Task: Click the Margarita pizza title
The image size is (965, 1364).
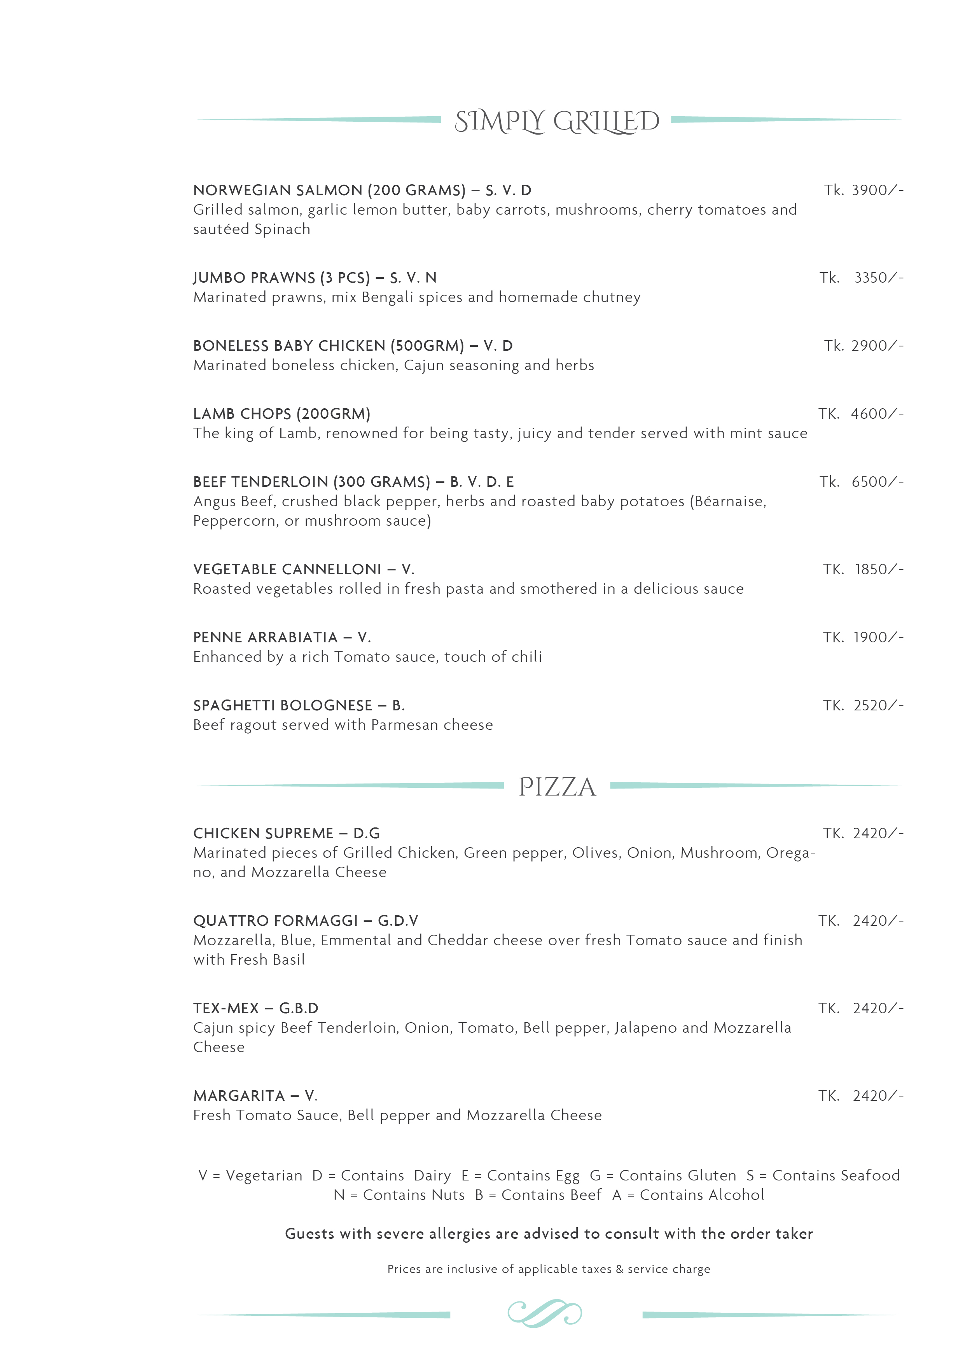Action: 255,1095
